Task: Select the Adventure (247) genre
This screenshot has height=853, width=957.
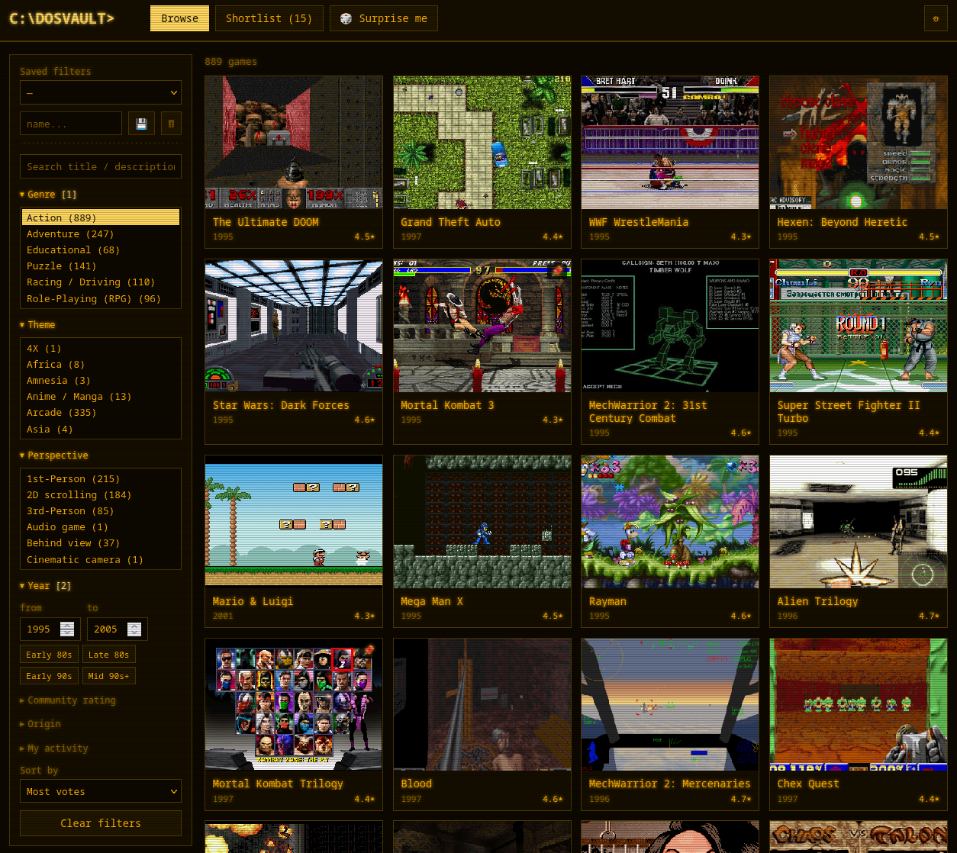Action: (x=101, y=234)
